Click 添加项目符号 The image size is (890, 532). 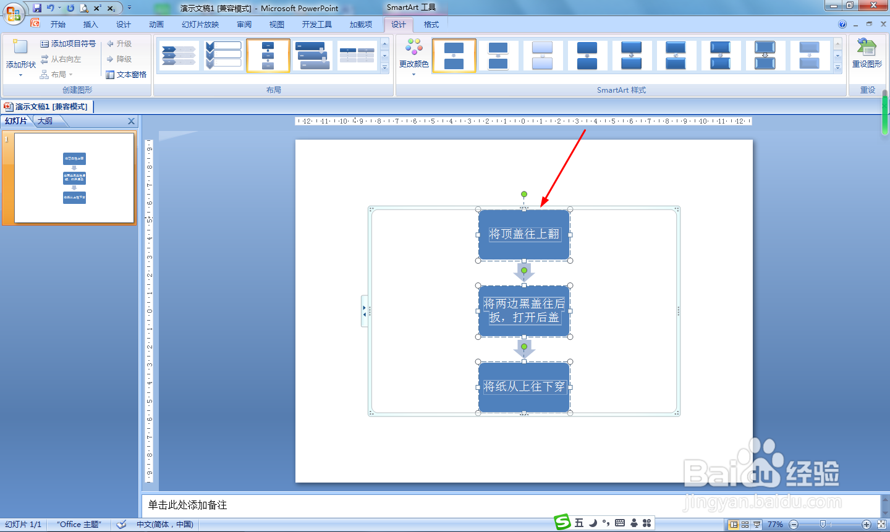click(x=68, y=44)
